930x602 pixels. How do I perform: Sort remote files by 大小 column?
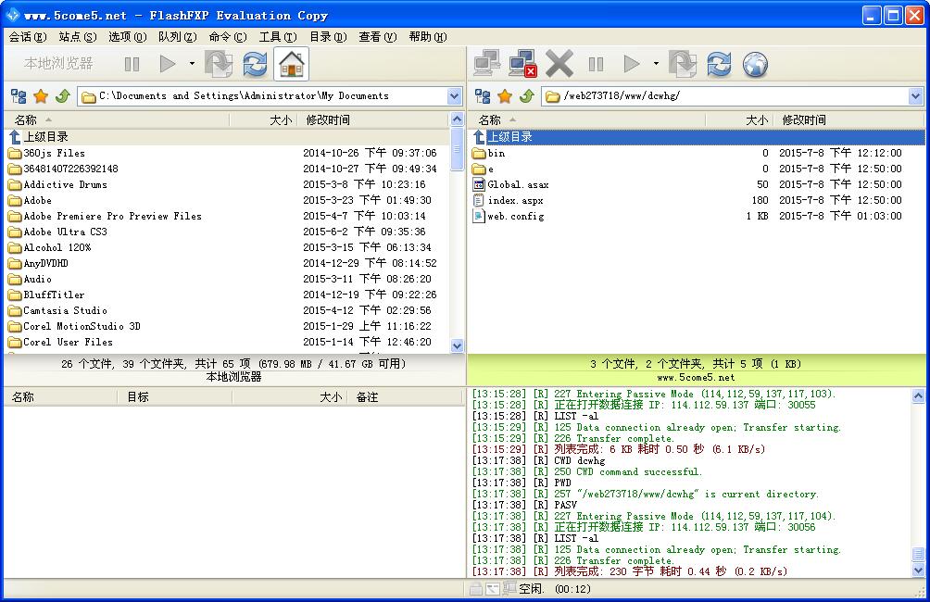(x=756, y=119)
